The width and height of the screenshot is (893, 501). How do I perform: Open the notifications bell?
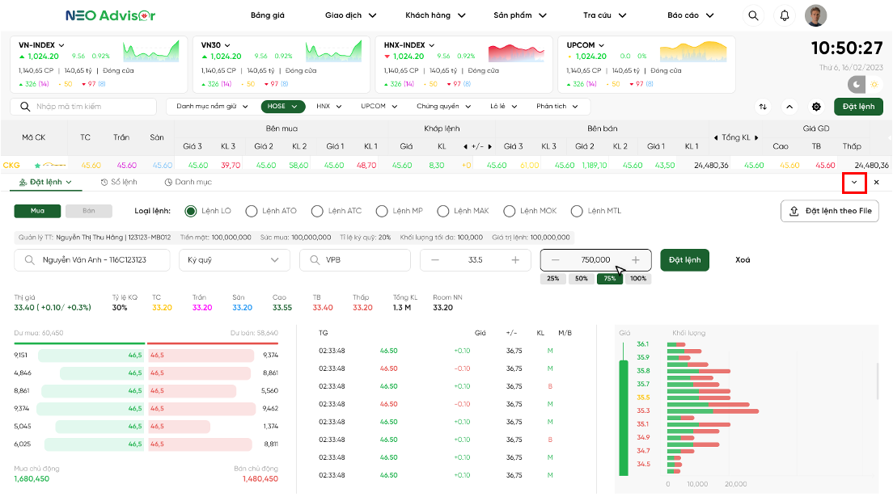point(784,15)
